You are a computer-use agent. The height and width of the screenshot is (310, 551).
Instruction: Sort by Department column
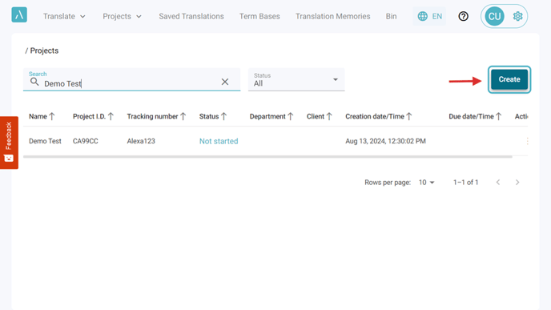[x=271, y=116]
